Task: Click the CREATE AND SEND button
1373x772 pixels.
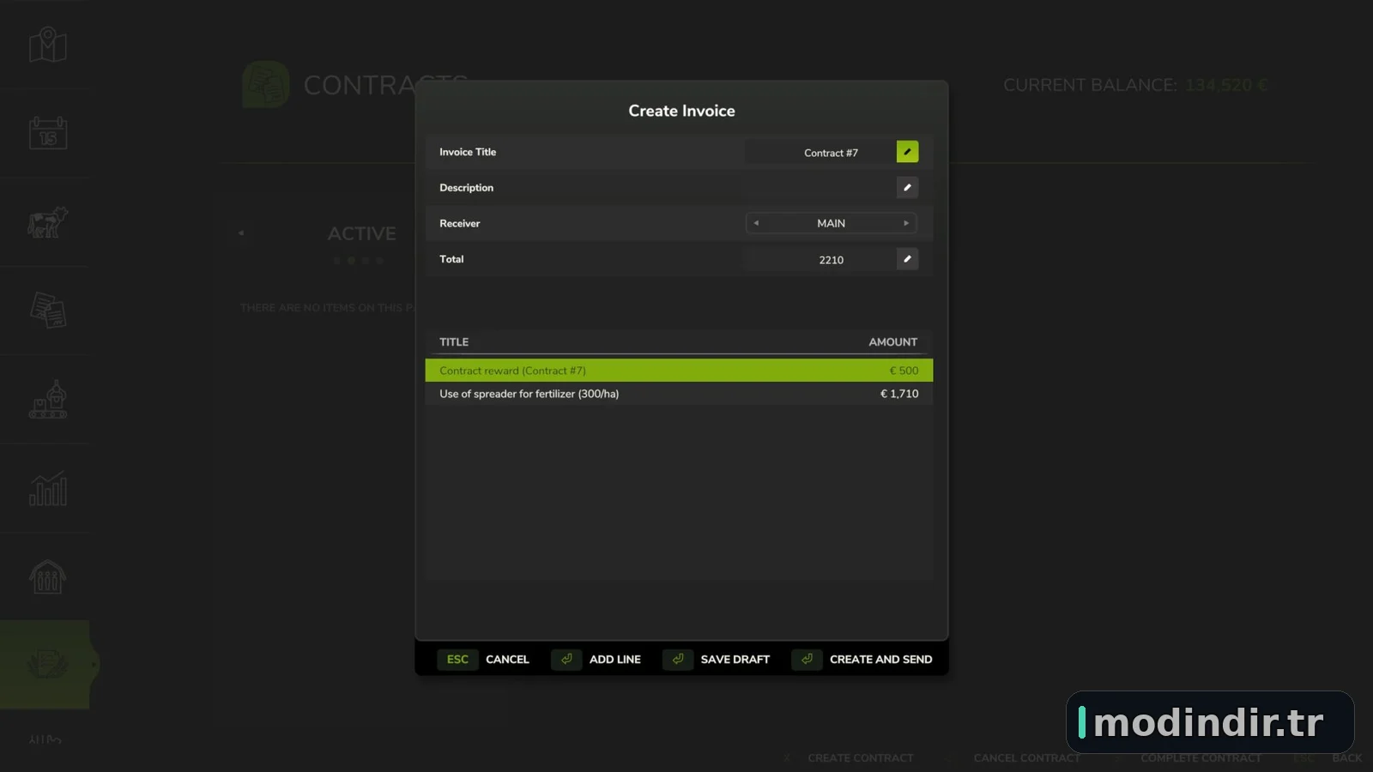Action: coord(880,660)
